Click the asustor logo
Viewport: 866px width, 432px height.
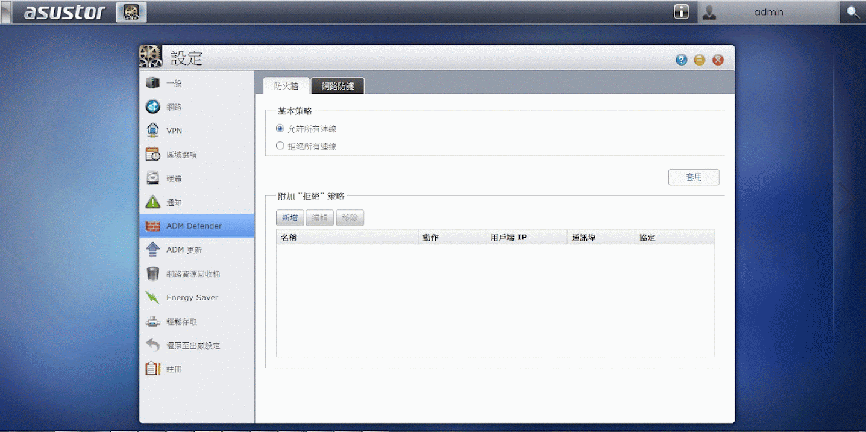click(x=64, y=12)
